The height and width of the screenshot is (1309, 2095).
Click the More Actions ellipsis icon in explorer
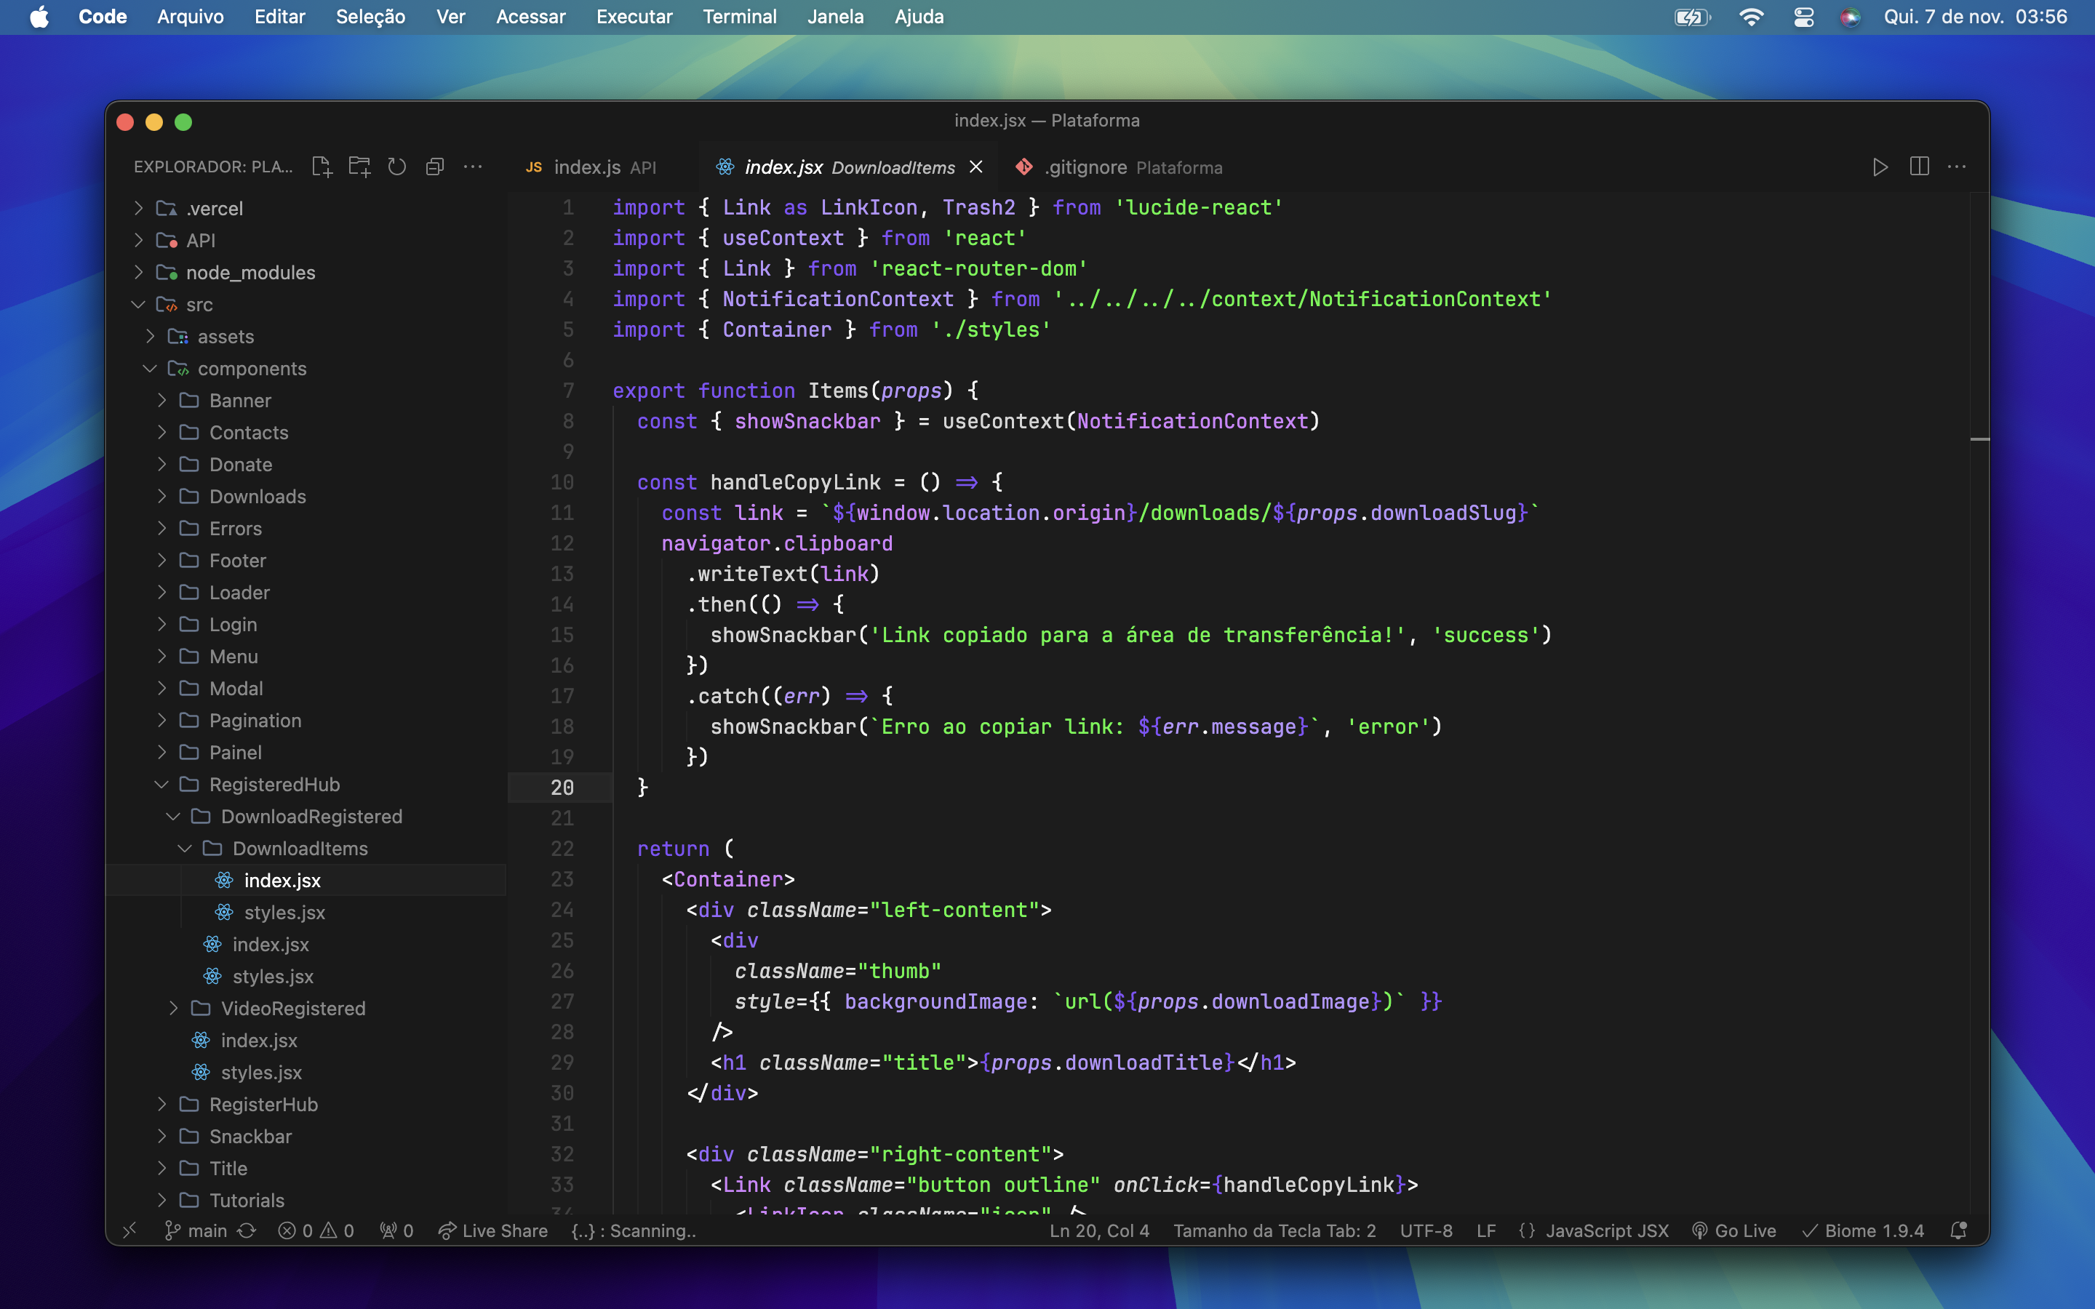(x=472, y=167)
